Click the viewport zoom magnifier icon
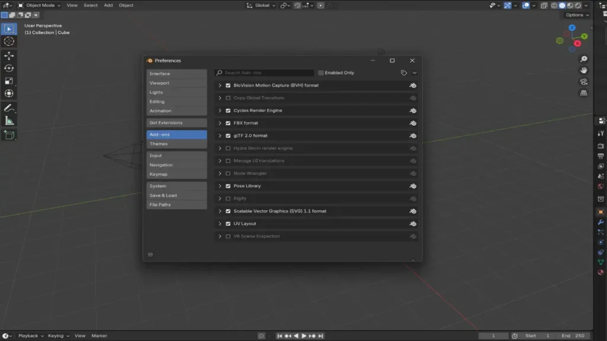The image size is (607, 341). (583, 59)
